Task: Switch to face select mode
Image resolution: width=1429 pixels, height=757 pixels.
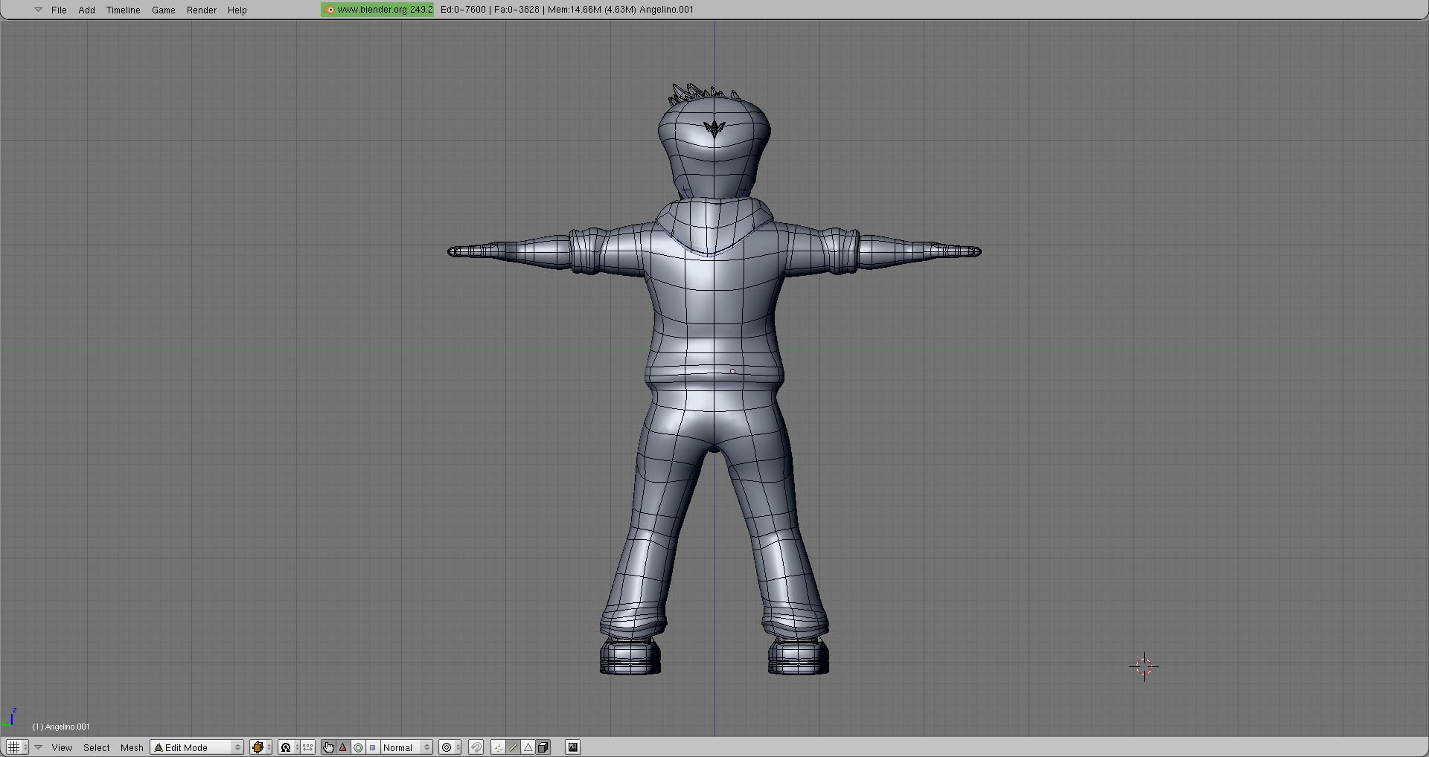Action: tap(528, 747)
